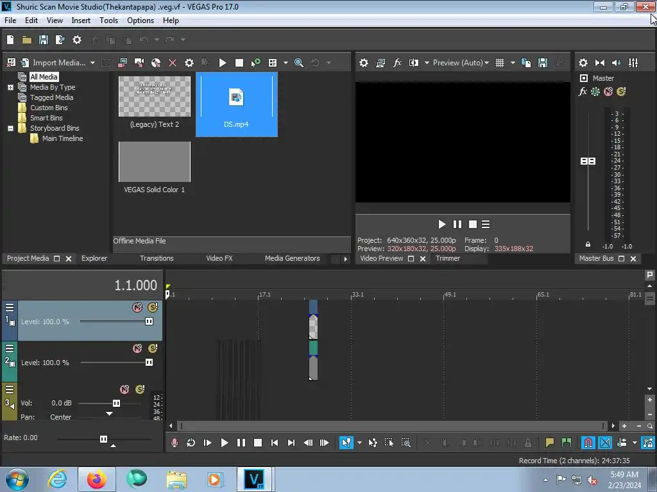Go to end of project in transport
The height and width of the screenshot is (492, 657).
(291, 443)
